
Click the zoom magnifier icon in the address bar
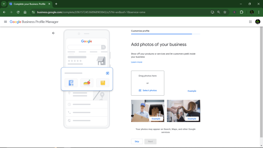click(218, 12)
